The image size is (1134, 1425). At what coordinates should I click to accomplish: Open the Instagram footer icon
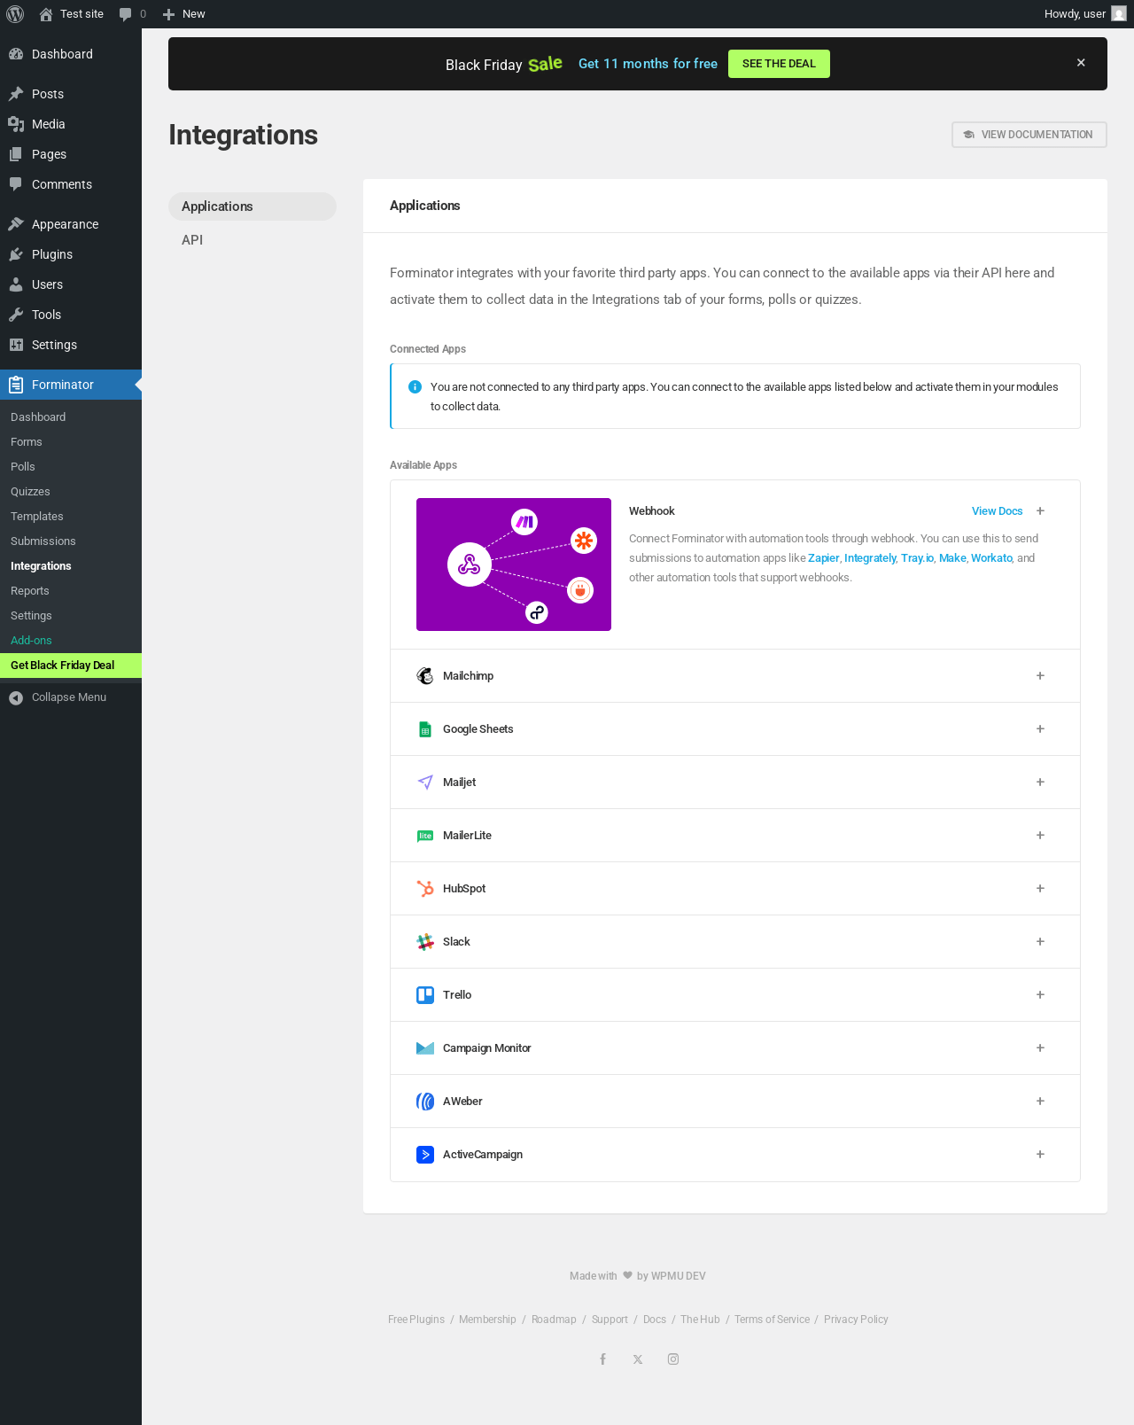[x=673, y=1359]
